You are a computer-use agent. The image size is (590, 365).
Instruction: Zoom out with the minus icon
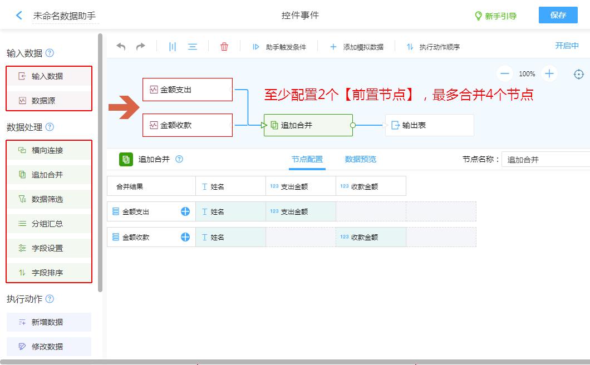[505, 73]
